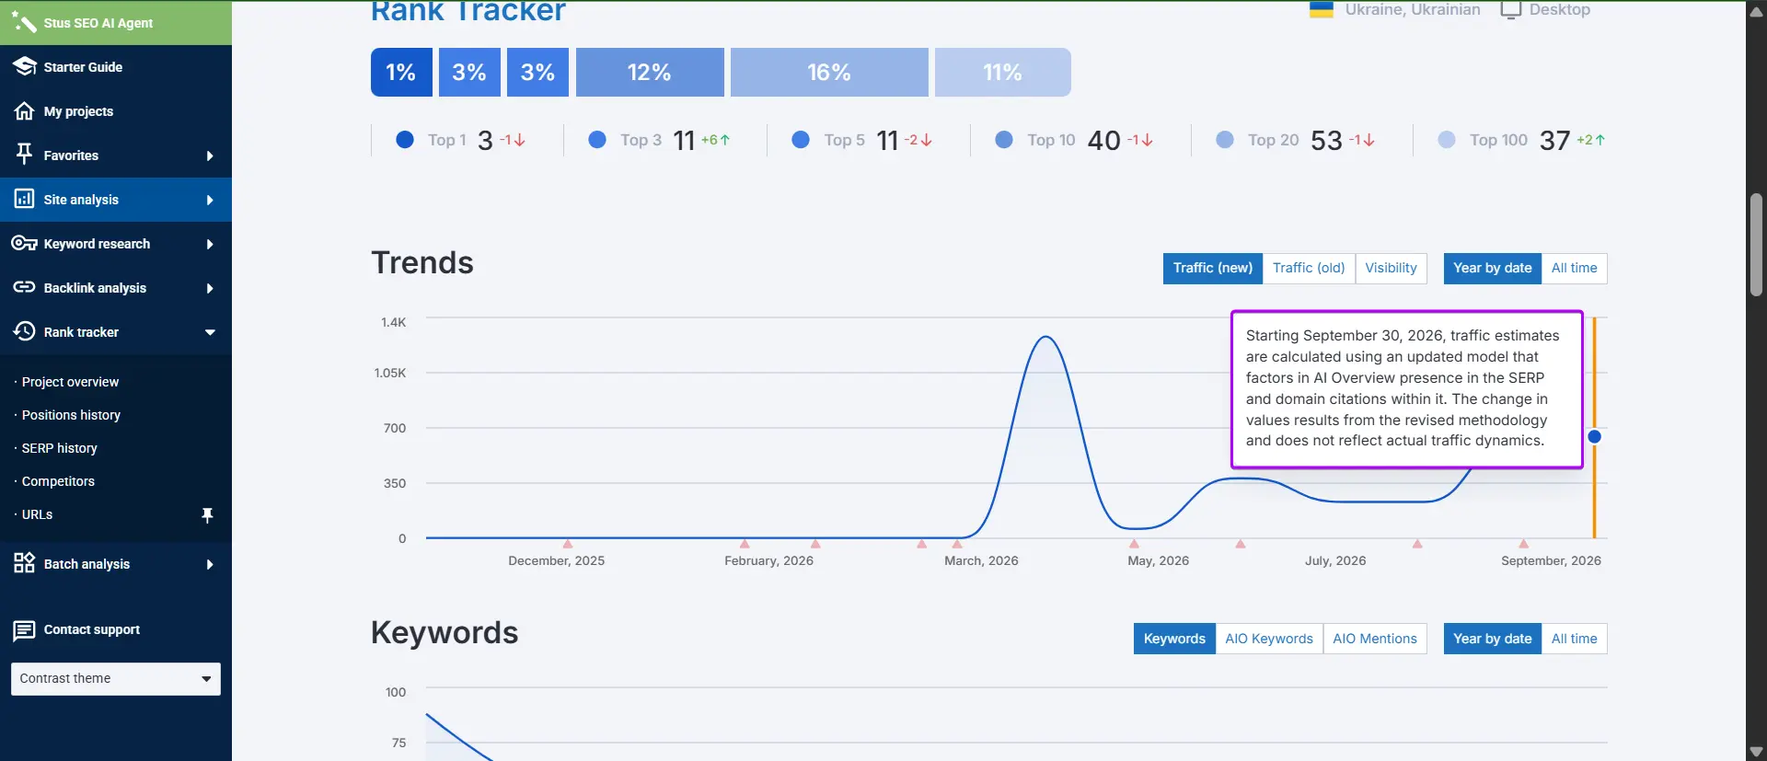Switch Trends chart to Visibility

coord(1391,269)
